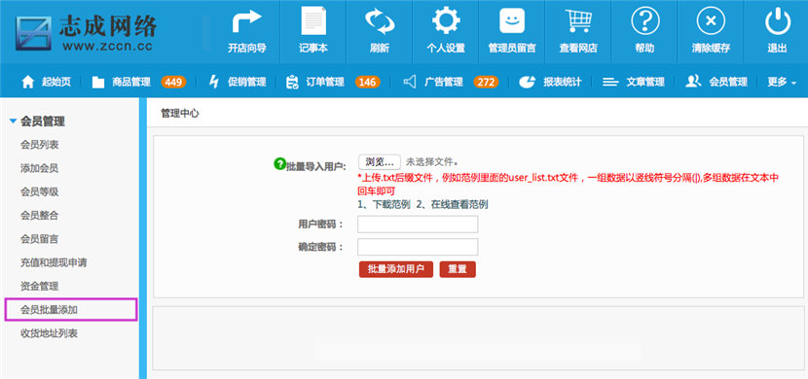Open 资金管理 in the sidebar

click(40, 287)
